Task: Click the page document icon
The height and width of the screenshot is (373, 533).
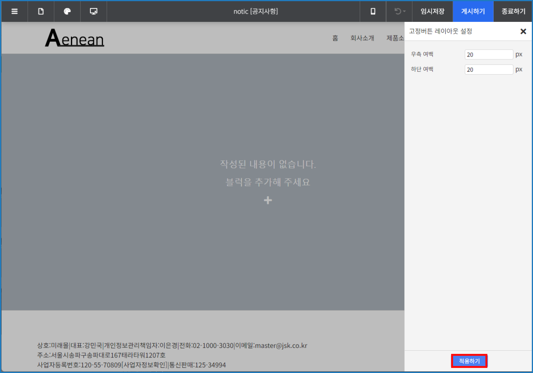Action: [41, 11]
